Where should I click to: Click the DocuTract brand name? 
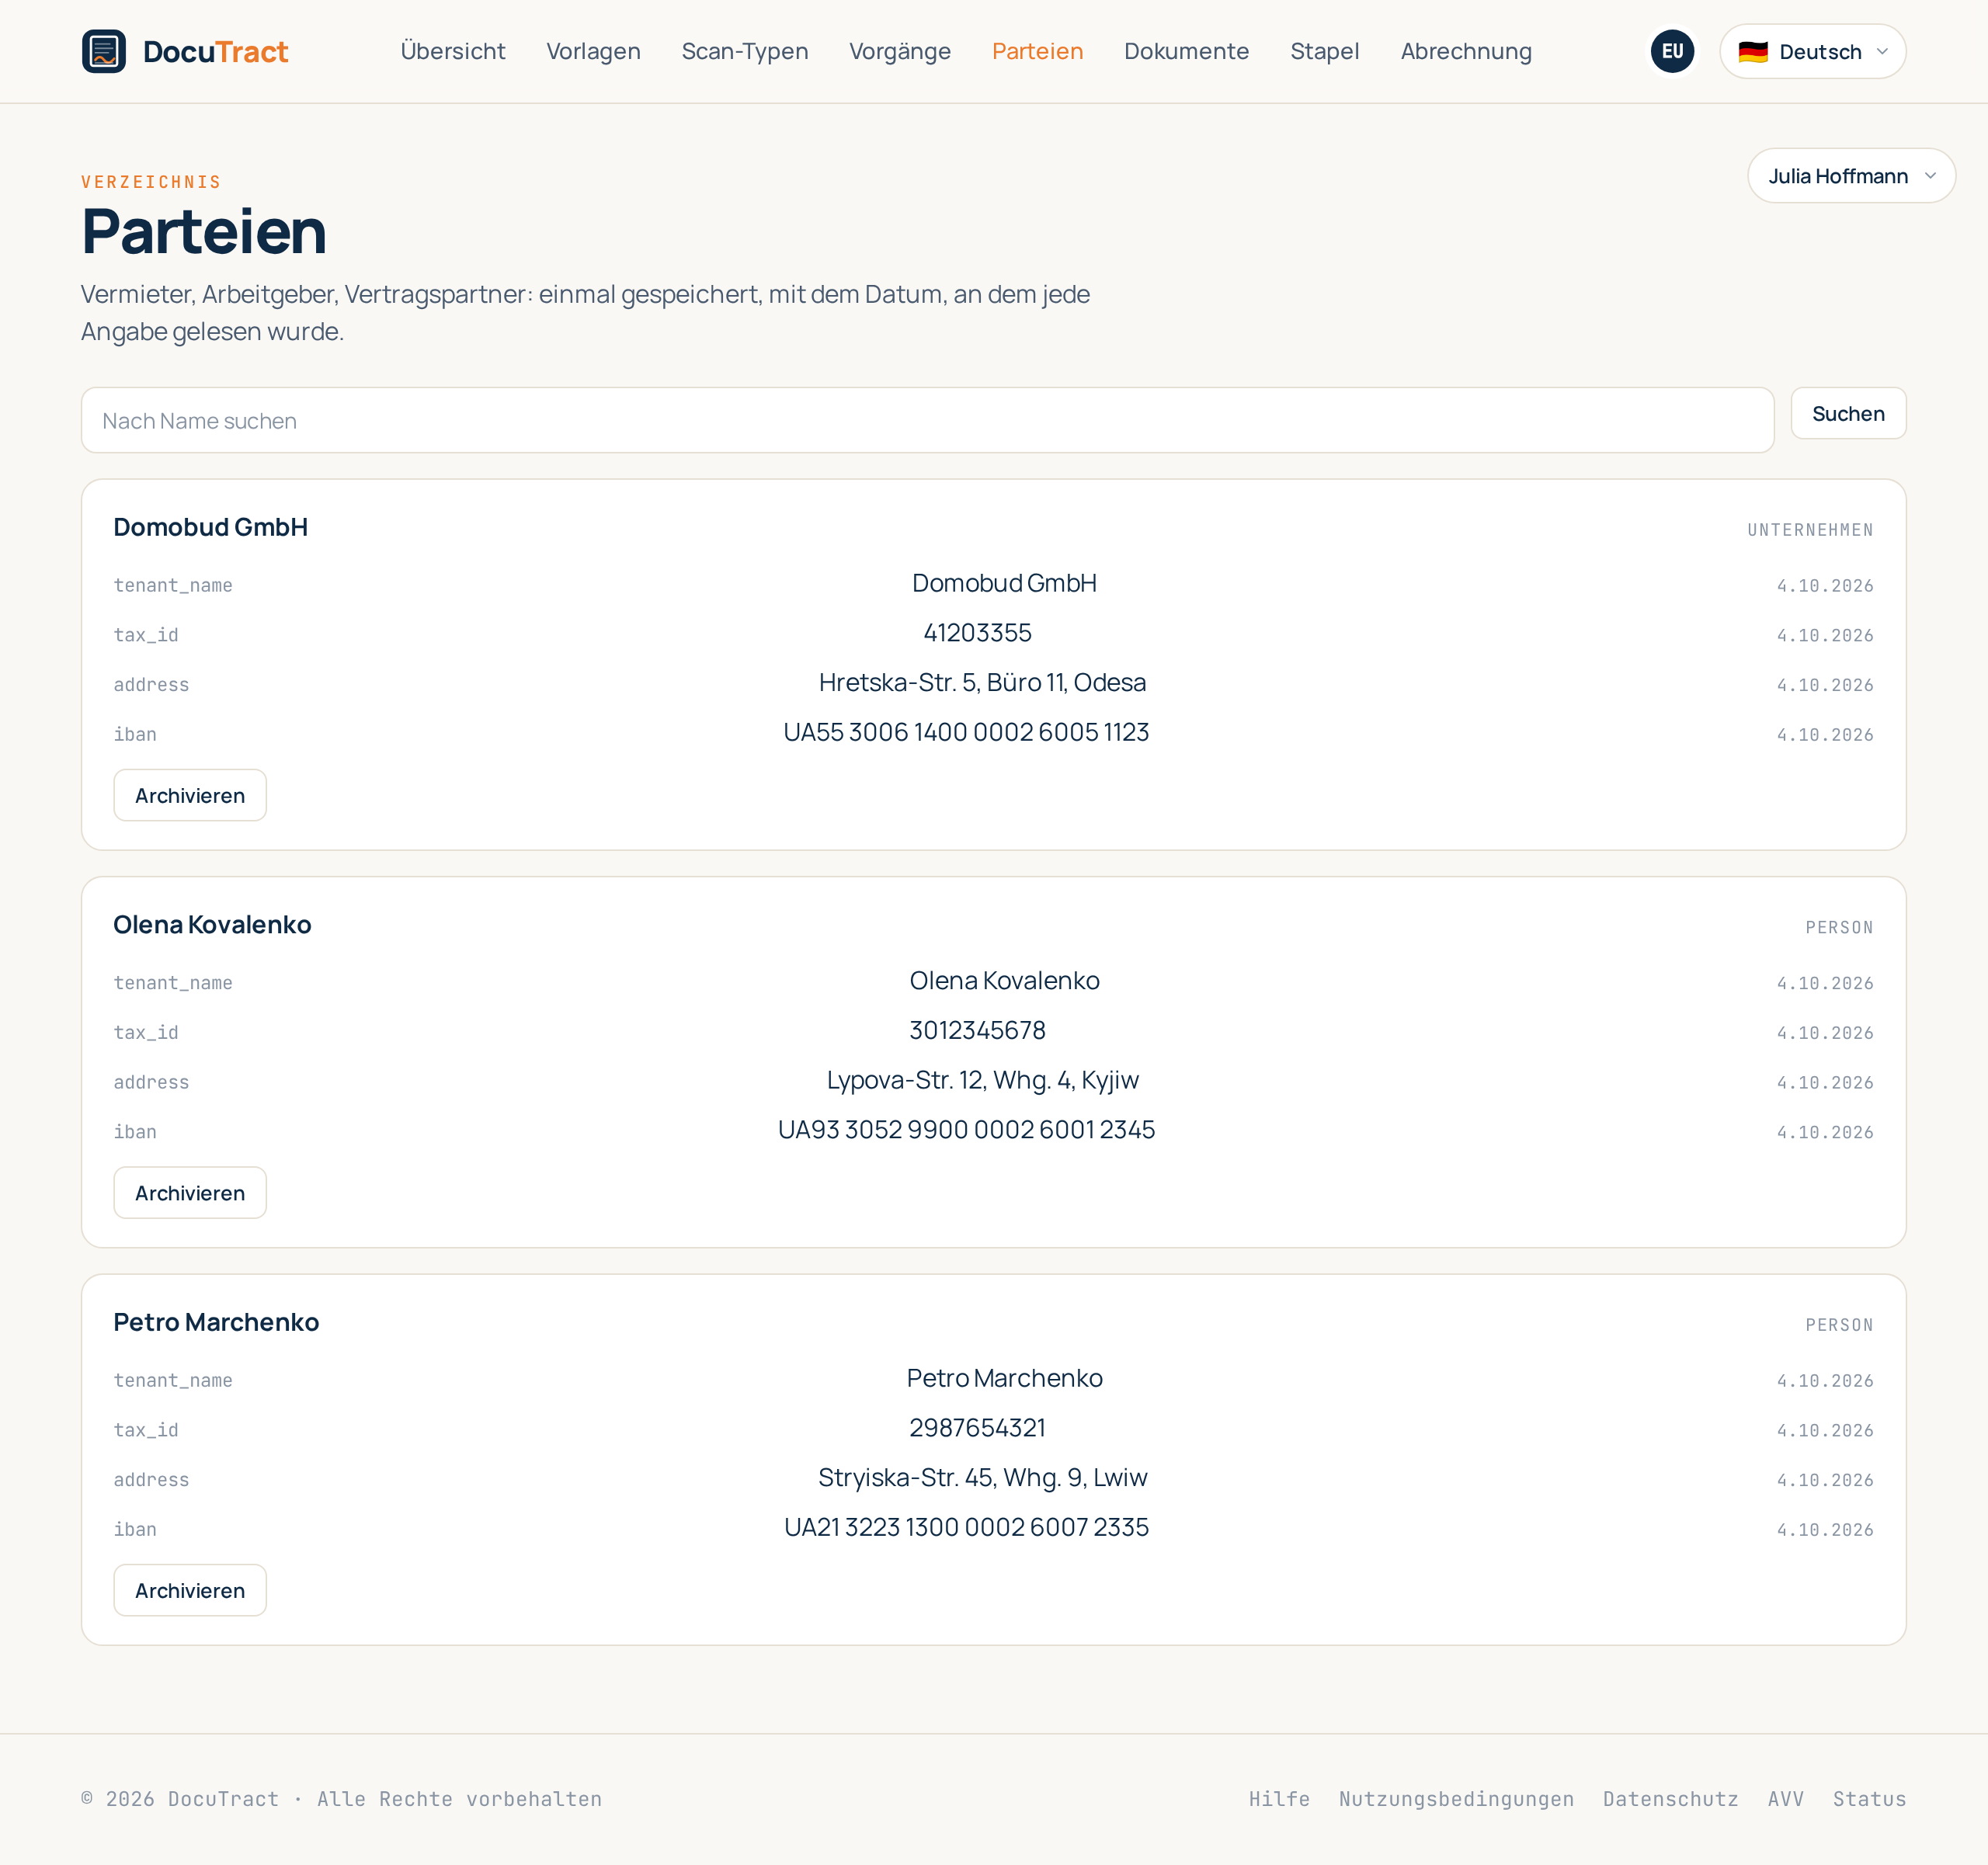215,51
